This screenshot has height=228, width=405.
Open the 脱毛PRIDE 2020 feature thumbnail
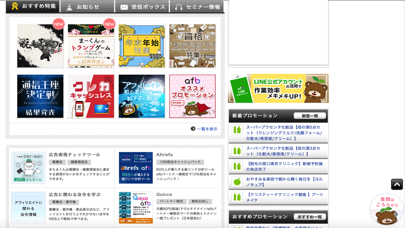[40, 46]
